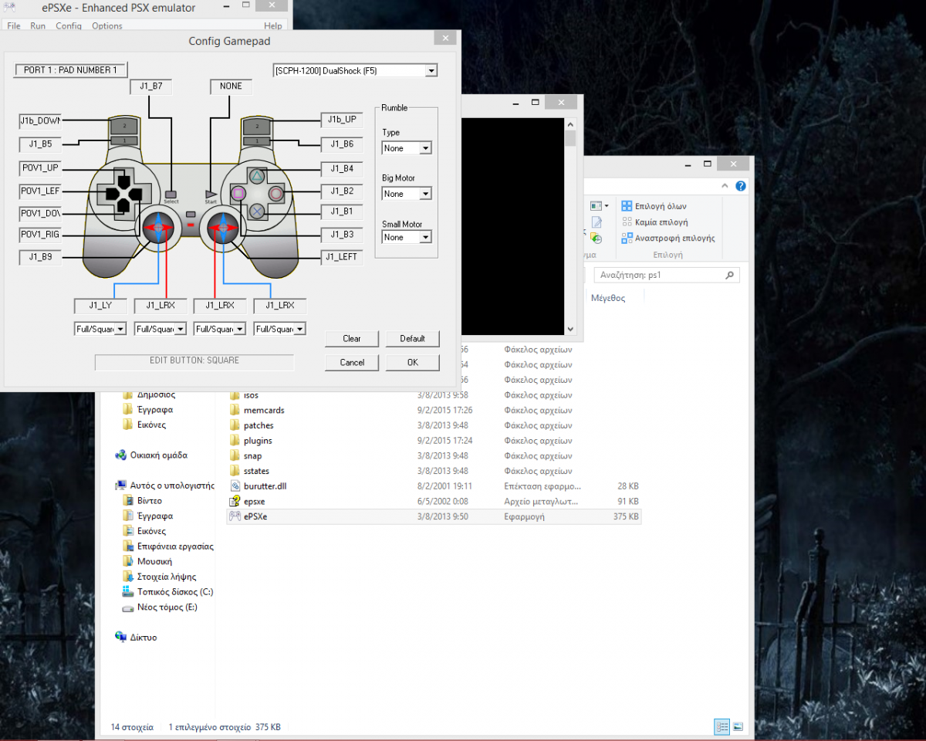Image resolution: width=926 pixels, height=741 pixels.
Task: Click the PORT 1 : PAD NUMBER 1 button
Action: pos(70,70)
